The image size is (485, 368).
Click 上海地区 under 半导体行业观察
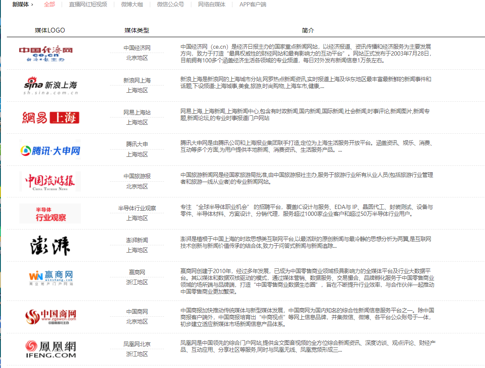pos(137,218)
